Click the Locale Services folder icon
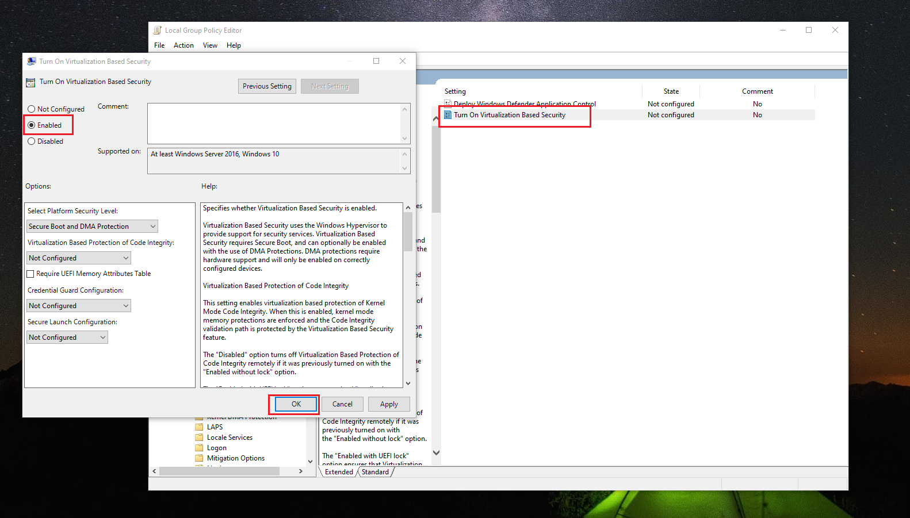This screenshot has height=518, width=910. pos(199,438)
